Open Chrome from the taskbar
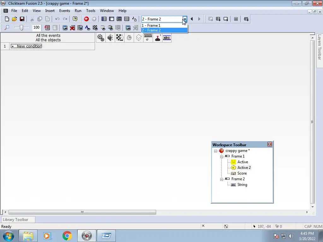Image resolution: width=323 pixels, height=242 pixels. (67, 236)
